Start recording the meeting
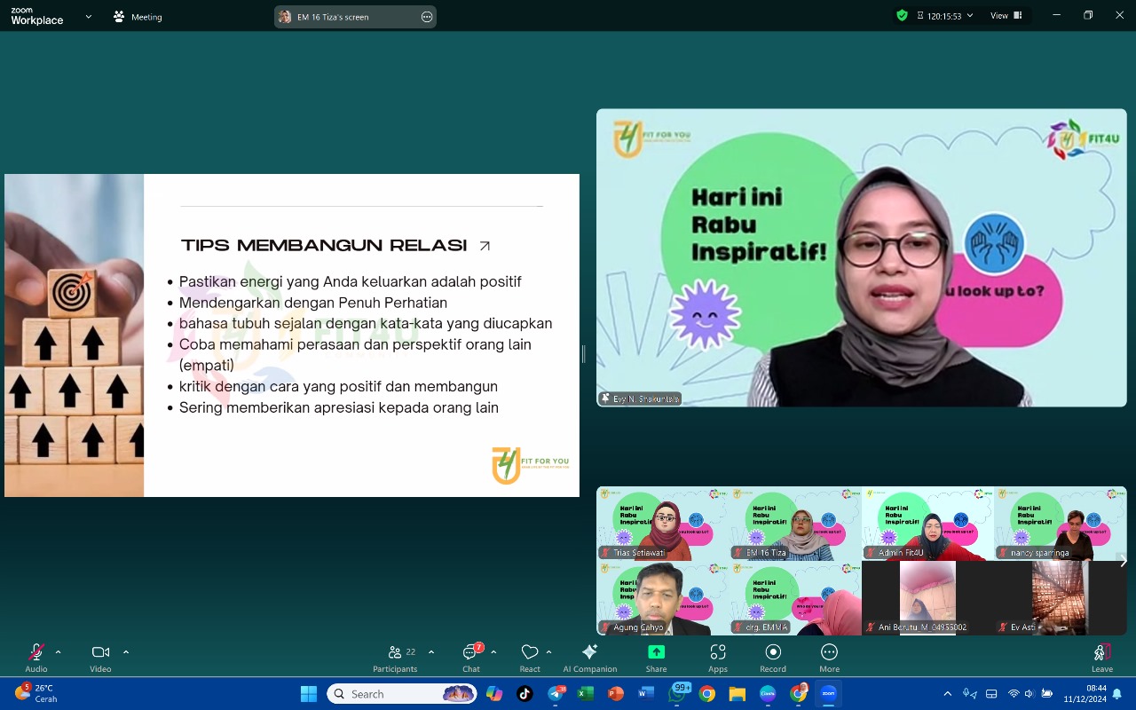The height and width of the screenshot is (710, 1136). [772, 658]
